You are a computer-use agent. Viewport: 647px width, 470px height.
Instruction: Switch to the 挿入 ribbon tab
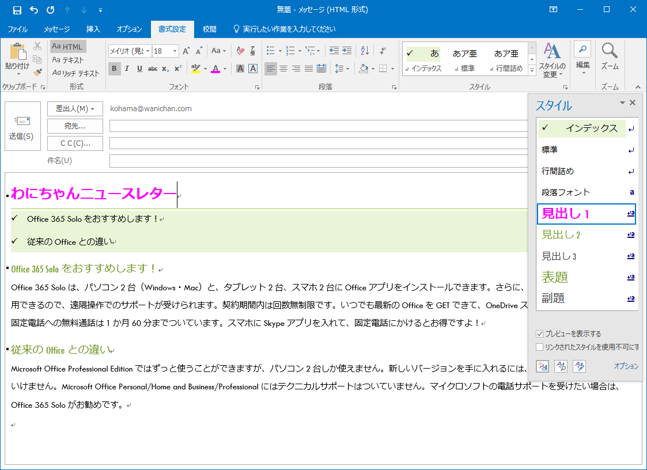tap(93, 29)
